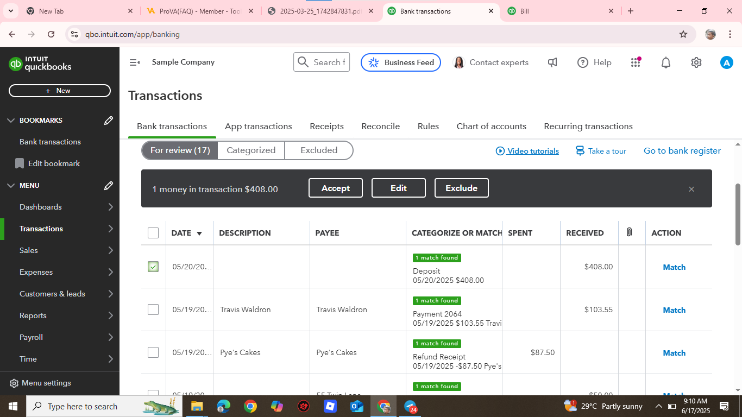Click Contact experts
This screenshot has height=417, width=742.
click(x=491, y=62)
